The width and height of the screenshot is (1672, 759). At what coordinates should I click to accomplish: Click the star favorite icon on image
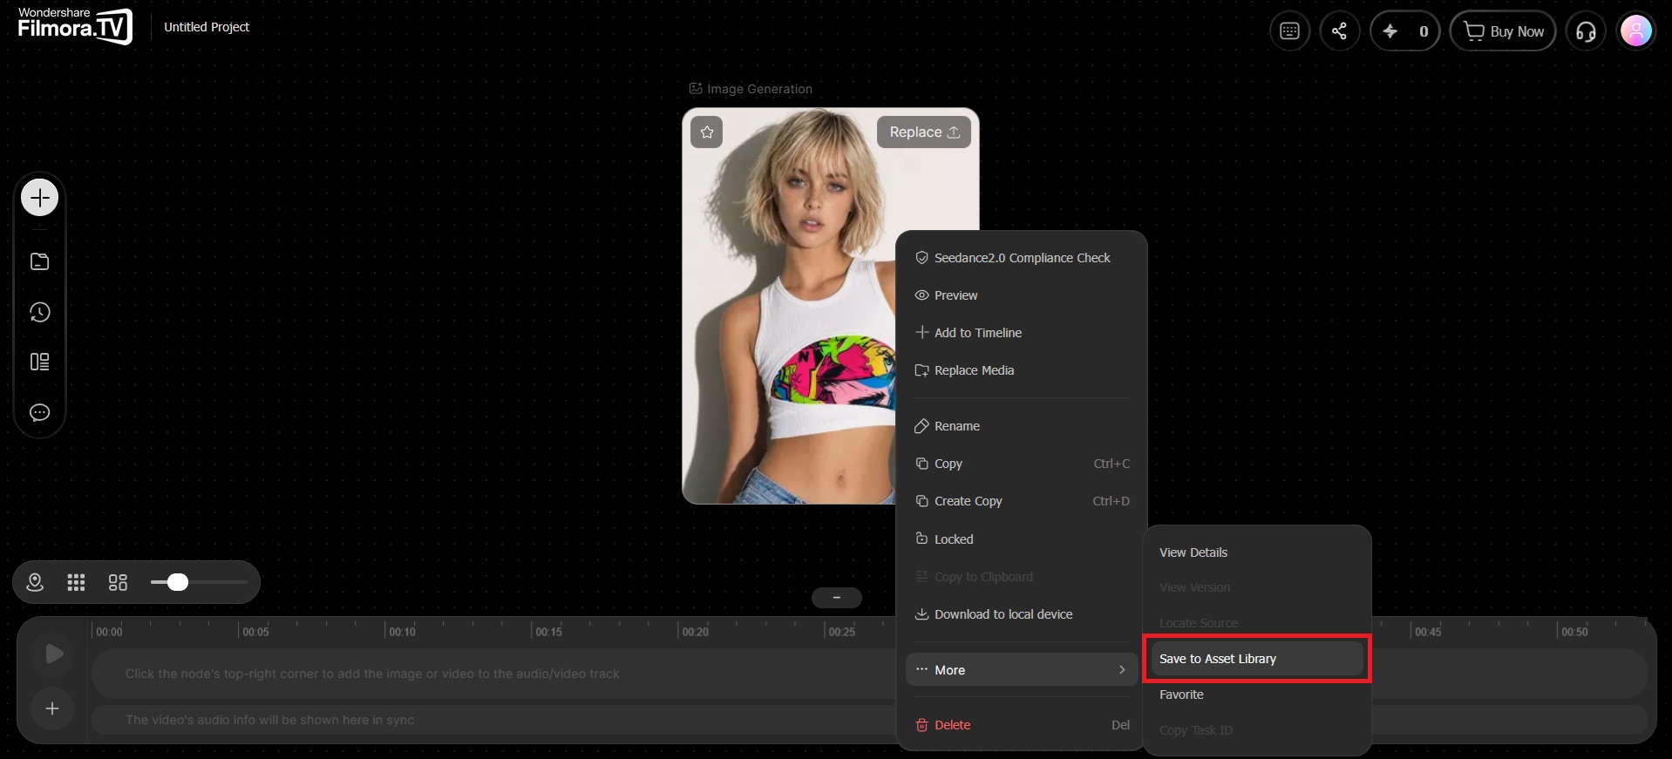(707, 132)
